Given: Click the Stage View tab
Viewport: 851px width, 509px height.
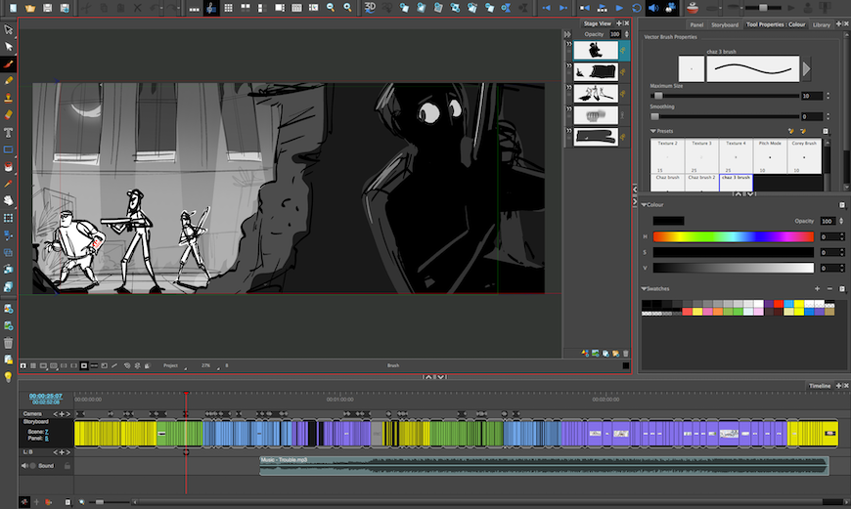Looking at the screenshot, I should point(597,23).
